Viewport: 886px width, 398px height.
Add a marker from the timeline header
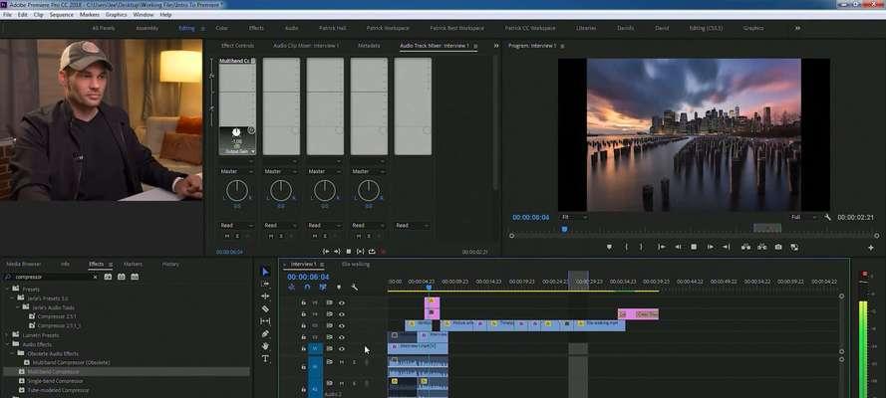339,287
